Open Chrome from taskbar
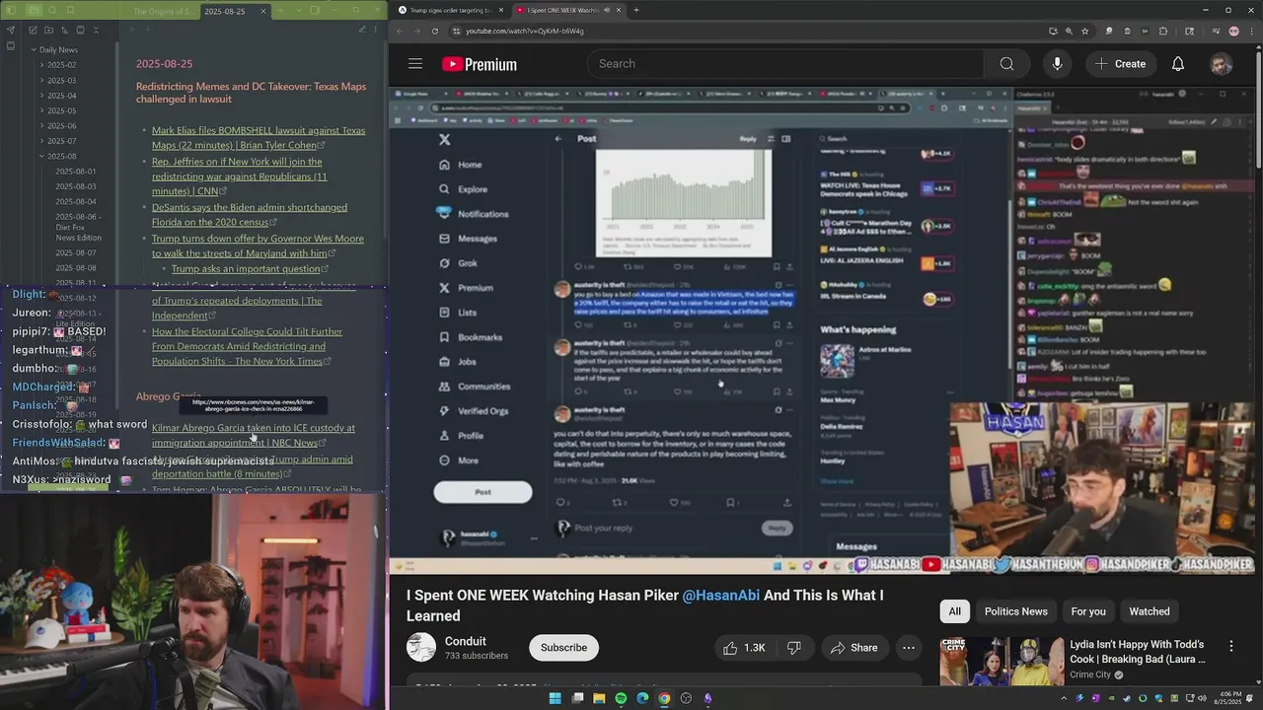Viewport: 1263px width, 710px height. pos(664,698)
